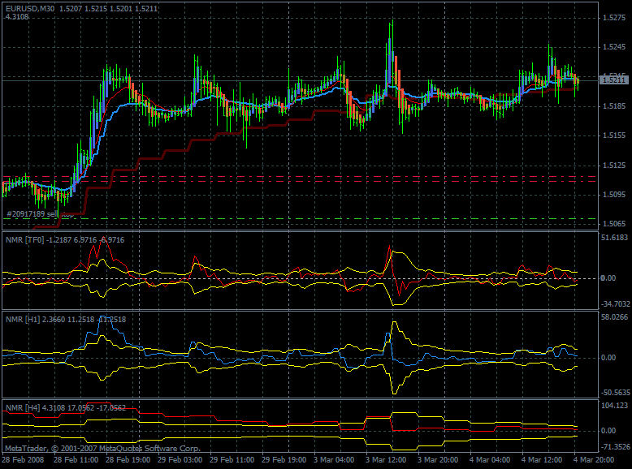This screenshot has width=632, height=469.
Task: Click the 4 Mar 20:00 time label
Action: pyautogui.click(x=594, y=460)
